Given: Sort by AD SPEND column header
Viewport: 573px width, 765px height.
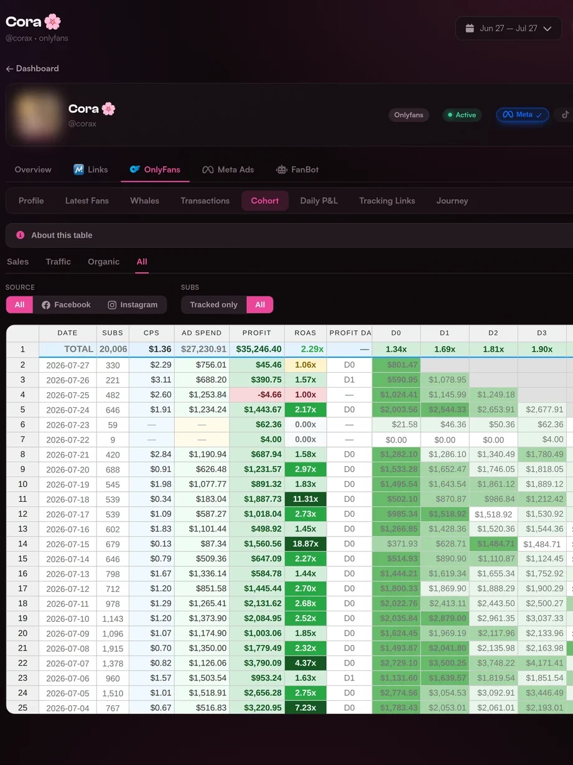Looking at the screenshot, I should point(202,333).
